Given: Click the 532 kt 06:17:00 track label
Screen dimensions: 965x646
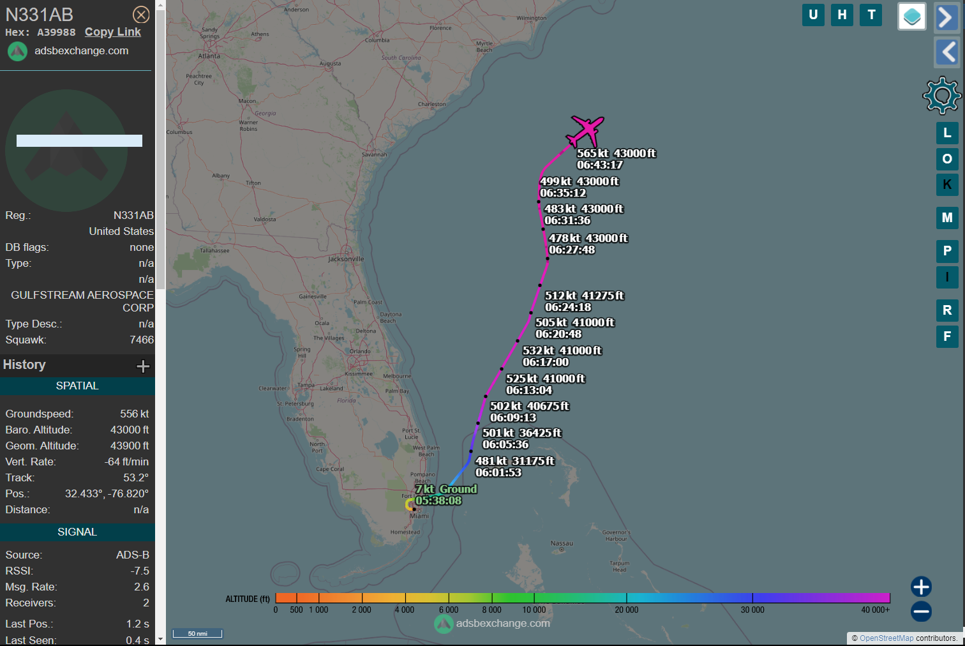Looking at the screenshot, I should (x=562, y=356).
